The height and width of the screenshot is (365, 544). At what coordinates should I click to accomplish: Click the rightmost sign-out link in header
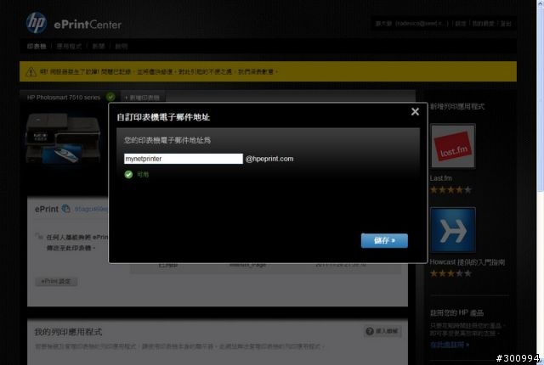[506, 24]
